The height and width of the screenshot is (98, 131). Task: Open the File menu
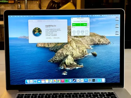[x=17, y=16]
